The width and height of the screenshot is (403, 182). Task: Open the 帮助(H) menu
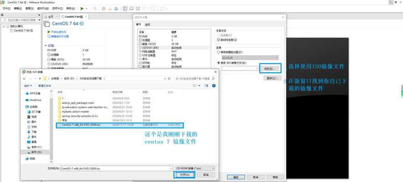pos(71,9)
